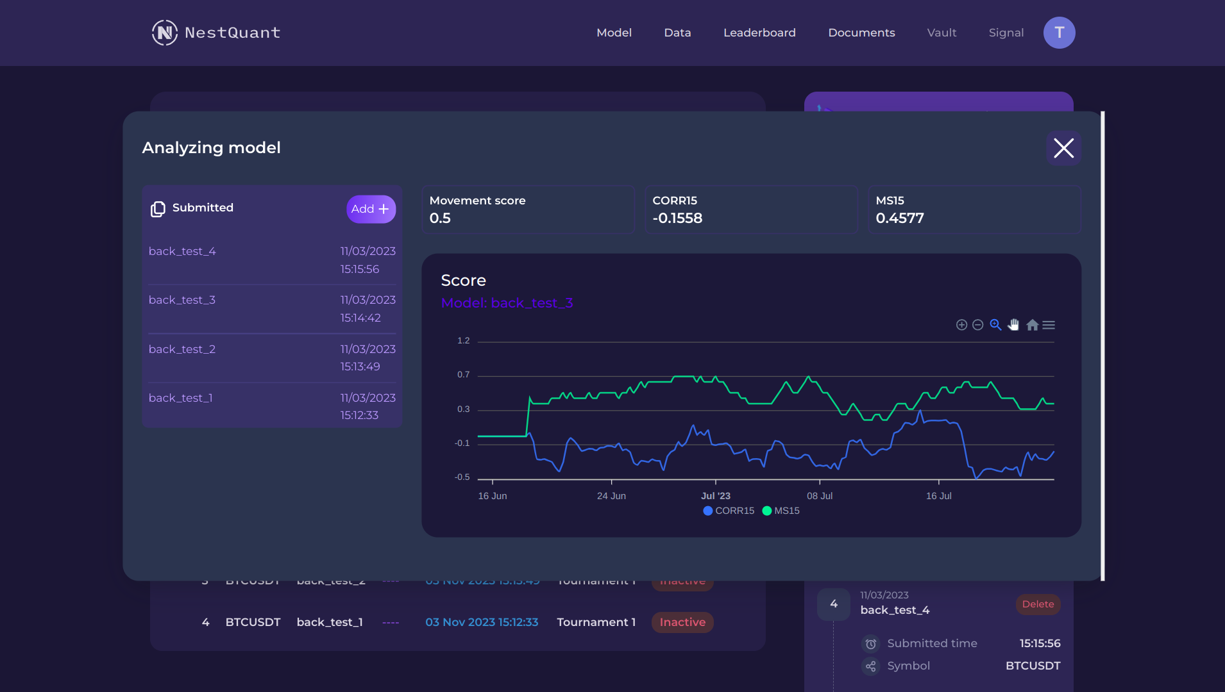
Task: Open the user avatar T menu
Action: 1059,33
